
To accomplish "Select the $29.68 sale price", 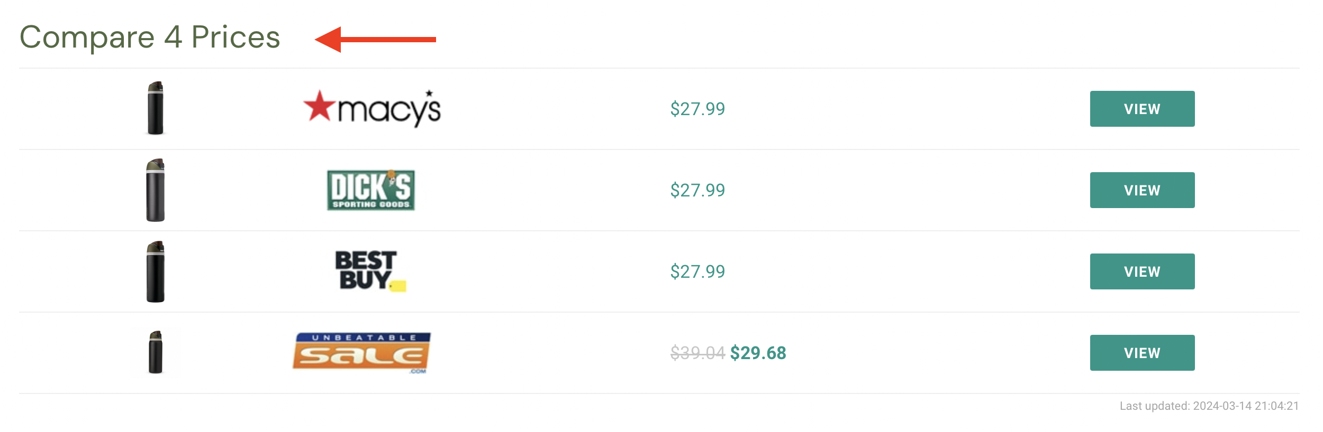I will click(x=758, y=353).
